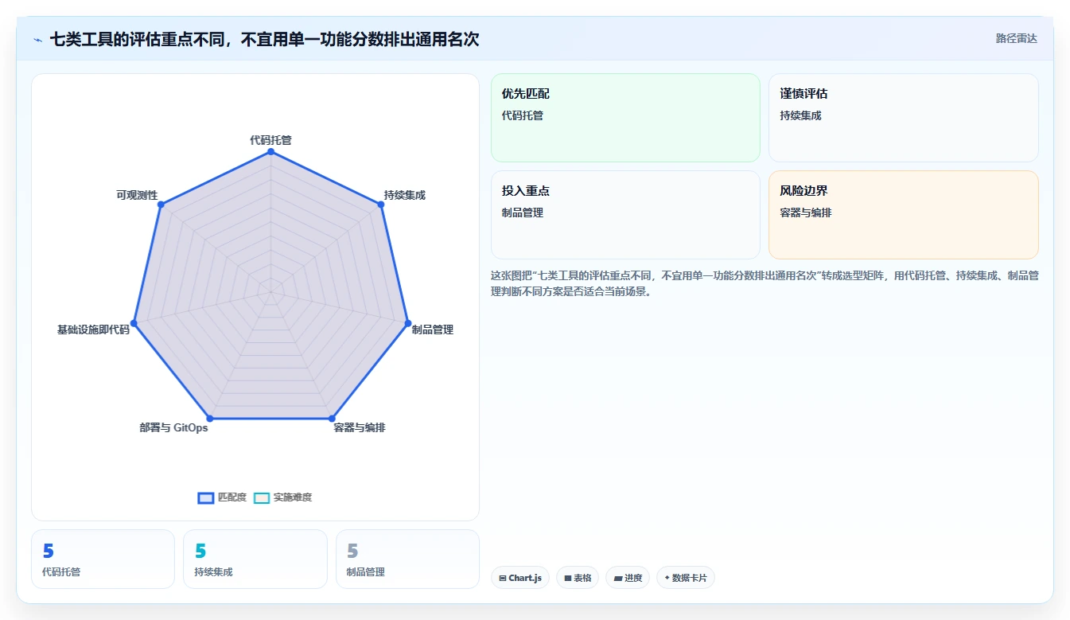Open the 风险边界 card

point(903,215)
